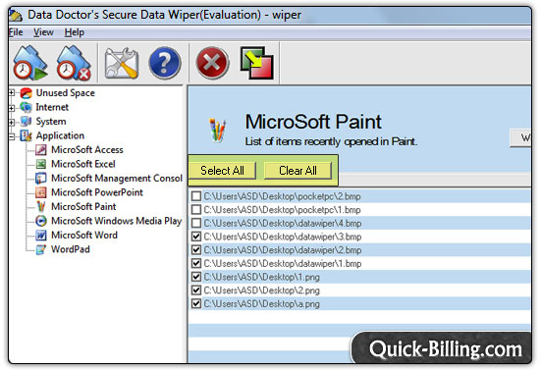The height and width of the screenshot is (370, 540).
Task: Click the paint brushes cup header icon
Action: (x=218, y=131)
